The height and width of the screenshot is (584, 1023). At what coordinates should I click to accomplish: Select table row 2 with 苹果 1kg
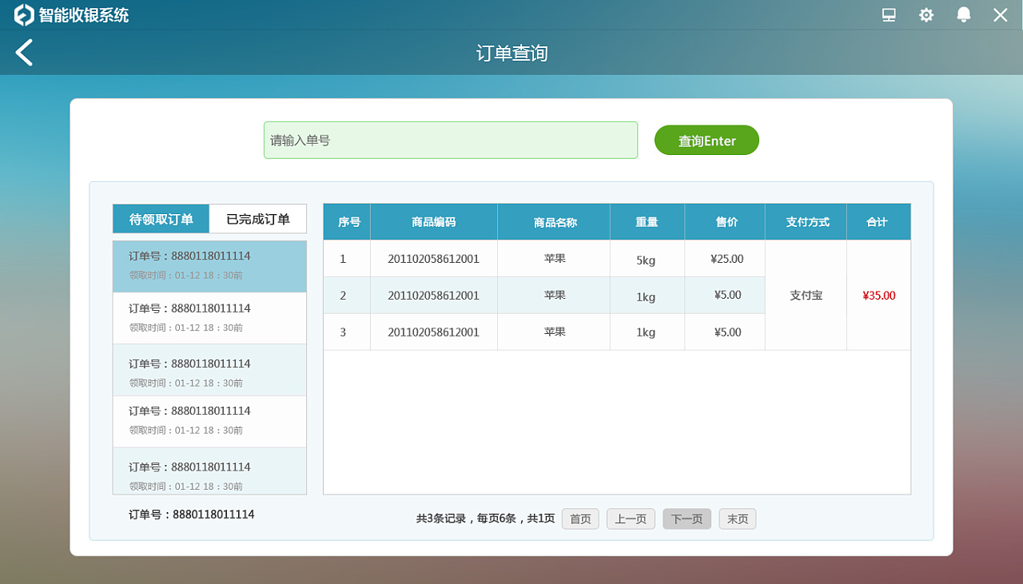point(554,295)
